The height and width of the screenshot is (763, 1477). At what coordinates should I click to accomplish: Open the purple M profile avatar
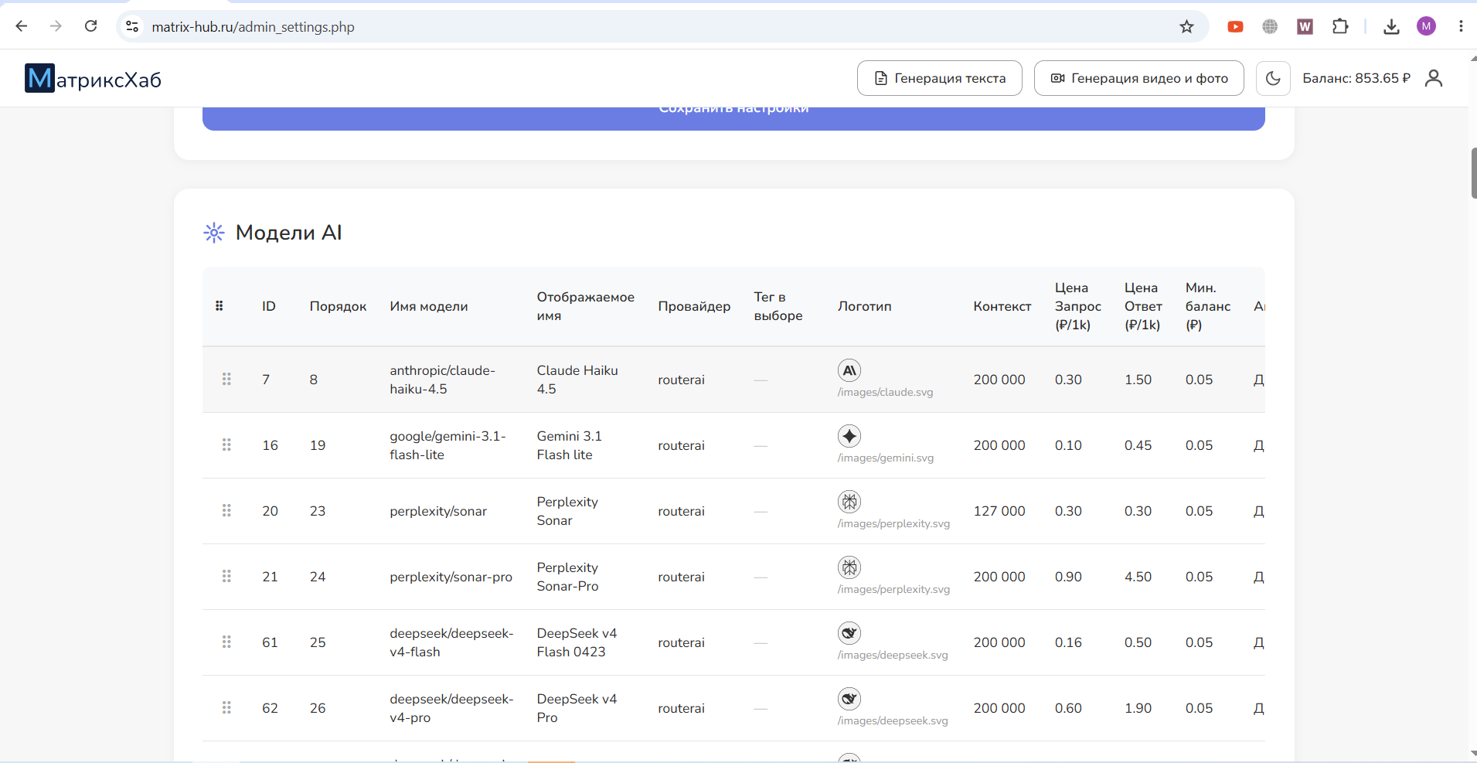1426,26
